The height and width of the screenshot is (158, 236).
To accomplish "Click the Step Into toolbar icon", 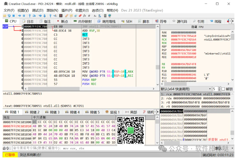I will pos(30,16).
